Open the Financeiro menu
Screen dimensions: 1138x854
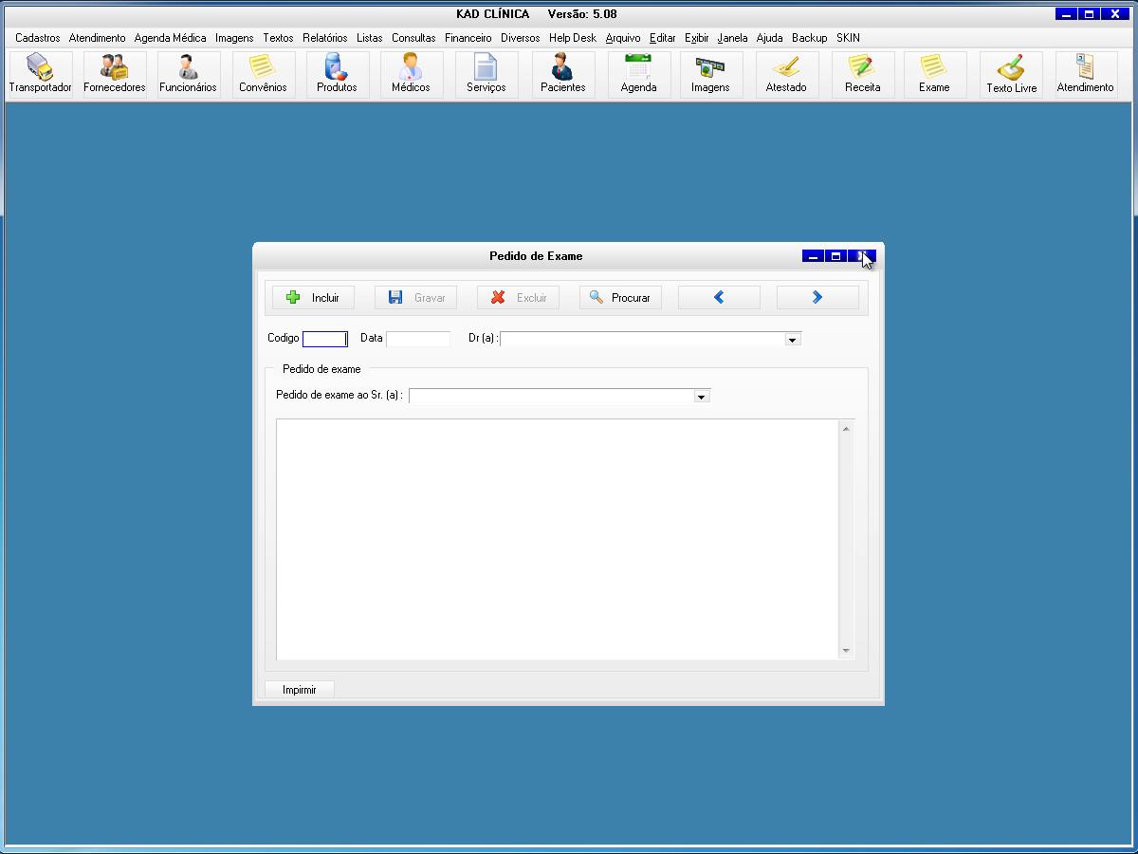point(468,38)
